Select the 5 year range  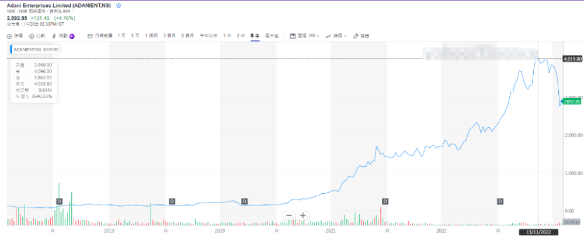(x=255, y=36)
